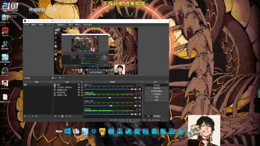Lock the 音频输出采集 source

pyautogui.click(x=82, y=90)
